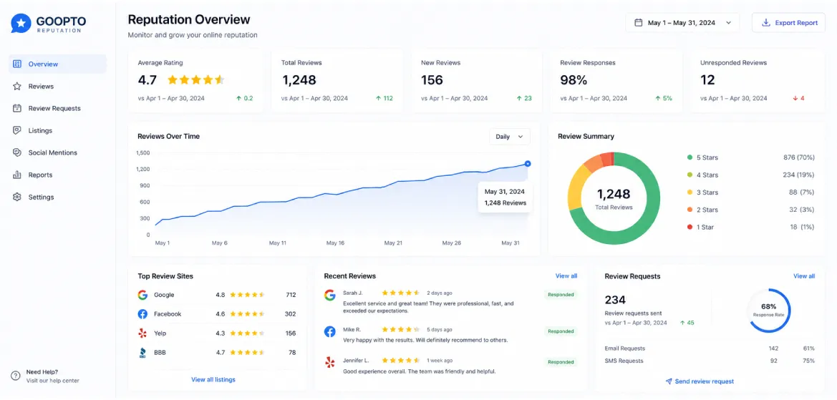Select Reports in the sidebar
This screenshot has height=400, width=837.
[58, 175]
